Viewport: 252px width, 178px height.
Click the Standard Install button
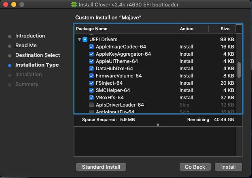pyautogui.click(x=101, y=167)
